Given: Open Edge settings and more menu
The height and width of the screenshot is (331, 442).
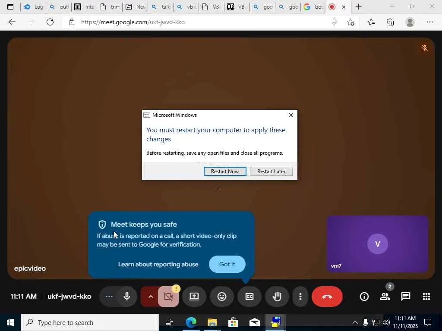Looking at the screenshot, I should coord(429,22).
